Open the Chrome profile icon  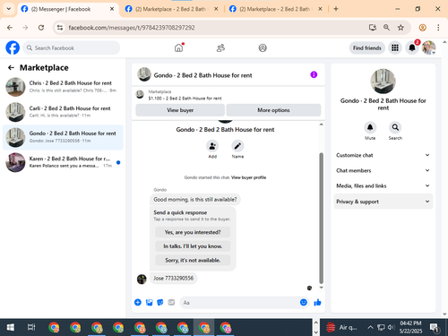point(422,28)
